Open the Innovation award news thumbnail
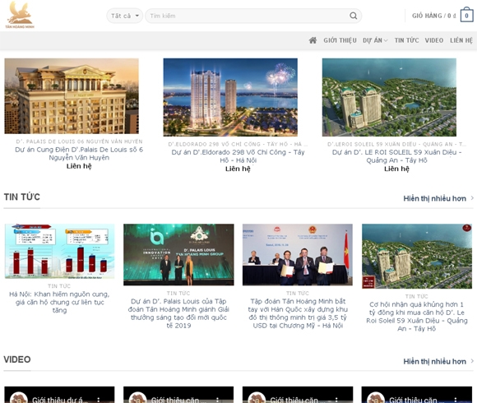Image resolution: width=477 pixels, height=403 pixels. [178, 255]
